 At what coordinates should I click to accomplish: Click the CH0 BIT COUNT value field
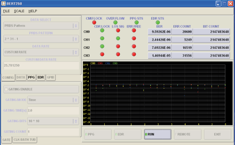(211, 32)
